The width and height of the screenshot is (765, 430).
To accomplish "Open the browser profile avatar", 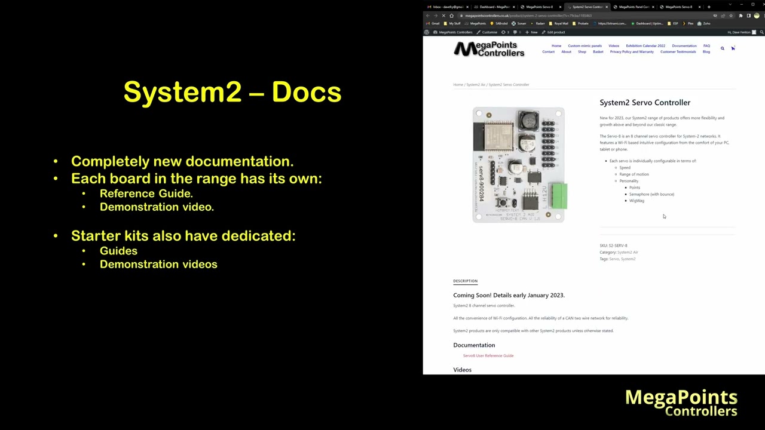I will click(x=757, y=16).
